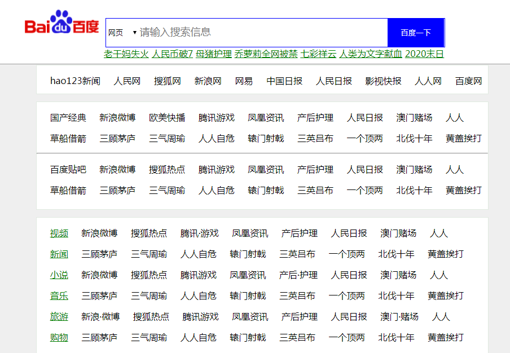510x353 pixels.
Task: Click 产后·护理 in the 小说 row
Action: (298, 275)
